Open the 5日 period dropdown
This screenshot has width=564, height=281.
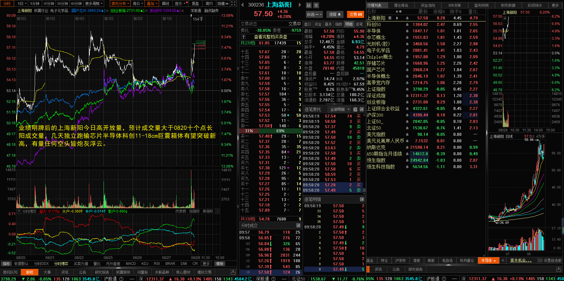click(x=22, y=4)
